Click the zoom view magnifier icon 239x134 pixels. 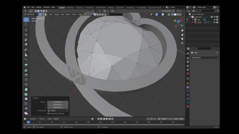pos(182,31)
